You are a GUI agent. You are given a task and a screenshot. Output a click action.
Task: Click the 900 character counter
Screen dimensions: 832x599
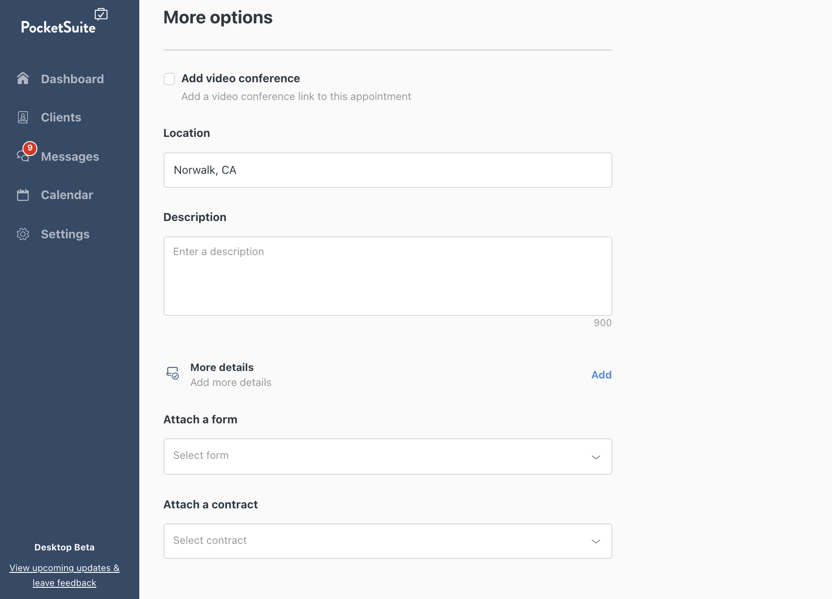(602, 323)
